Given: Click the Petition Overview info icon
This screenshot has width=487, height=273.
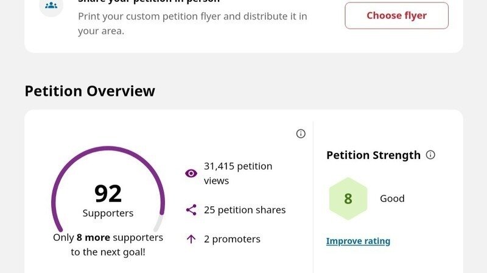Looking at the screenshot, I should tap(301, 133).
